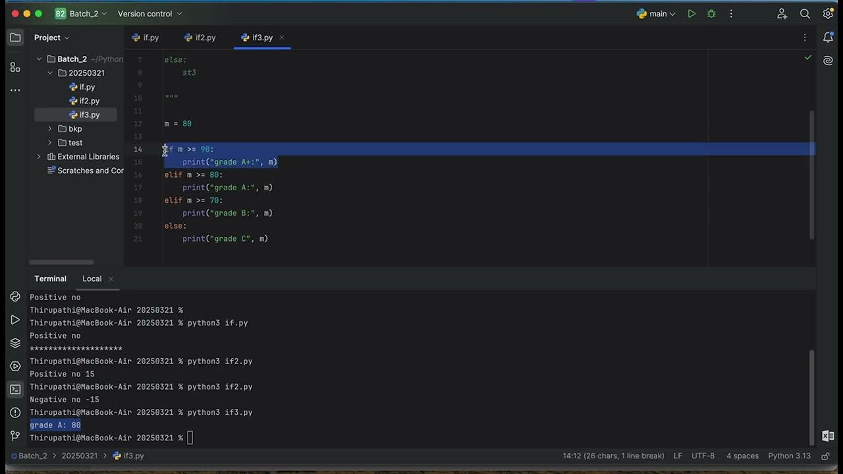
Task: Open Python Console tool window icon
Action: pos(15,297)
